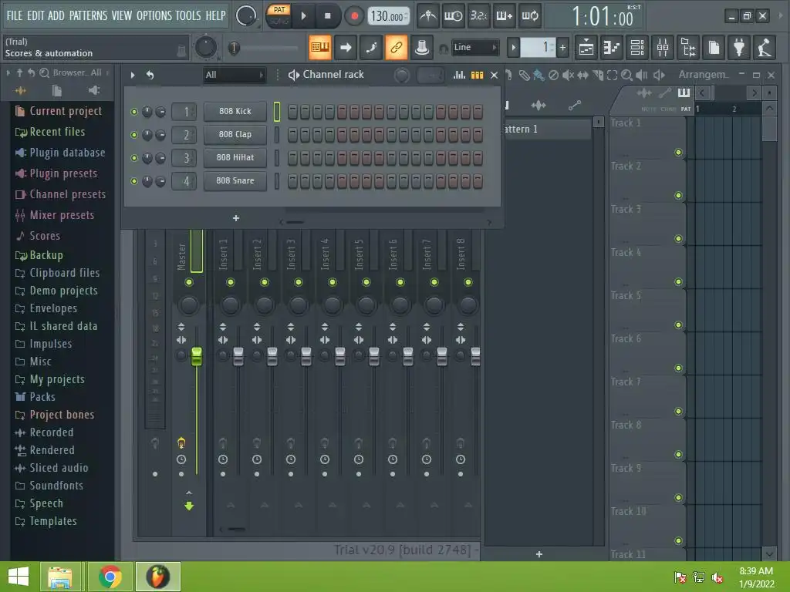Expand the Mixer presets folder
This screenshot has width=790, height=592.
click(x=55, y=216)
